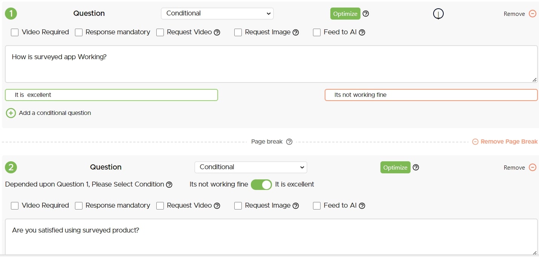
Task: Click help icon next to Please Select Condition
Action: click(x=169, y=185)
